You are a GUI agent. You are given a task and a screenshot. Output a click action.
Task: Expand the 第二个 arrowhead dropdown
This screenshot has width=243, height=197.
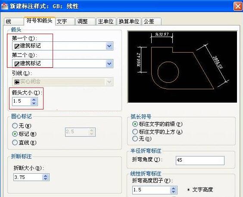click(109, 64)
